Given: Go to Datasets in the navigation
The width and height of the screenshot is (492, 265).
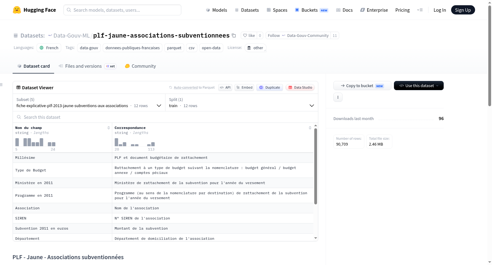Looking at the screenshot, I should (x=247, y=10).
